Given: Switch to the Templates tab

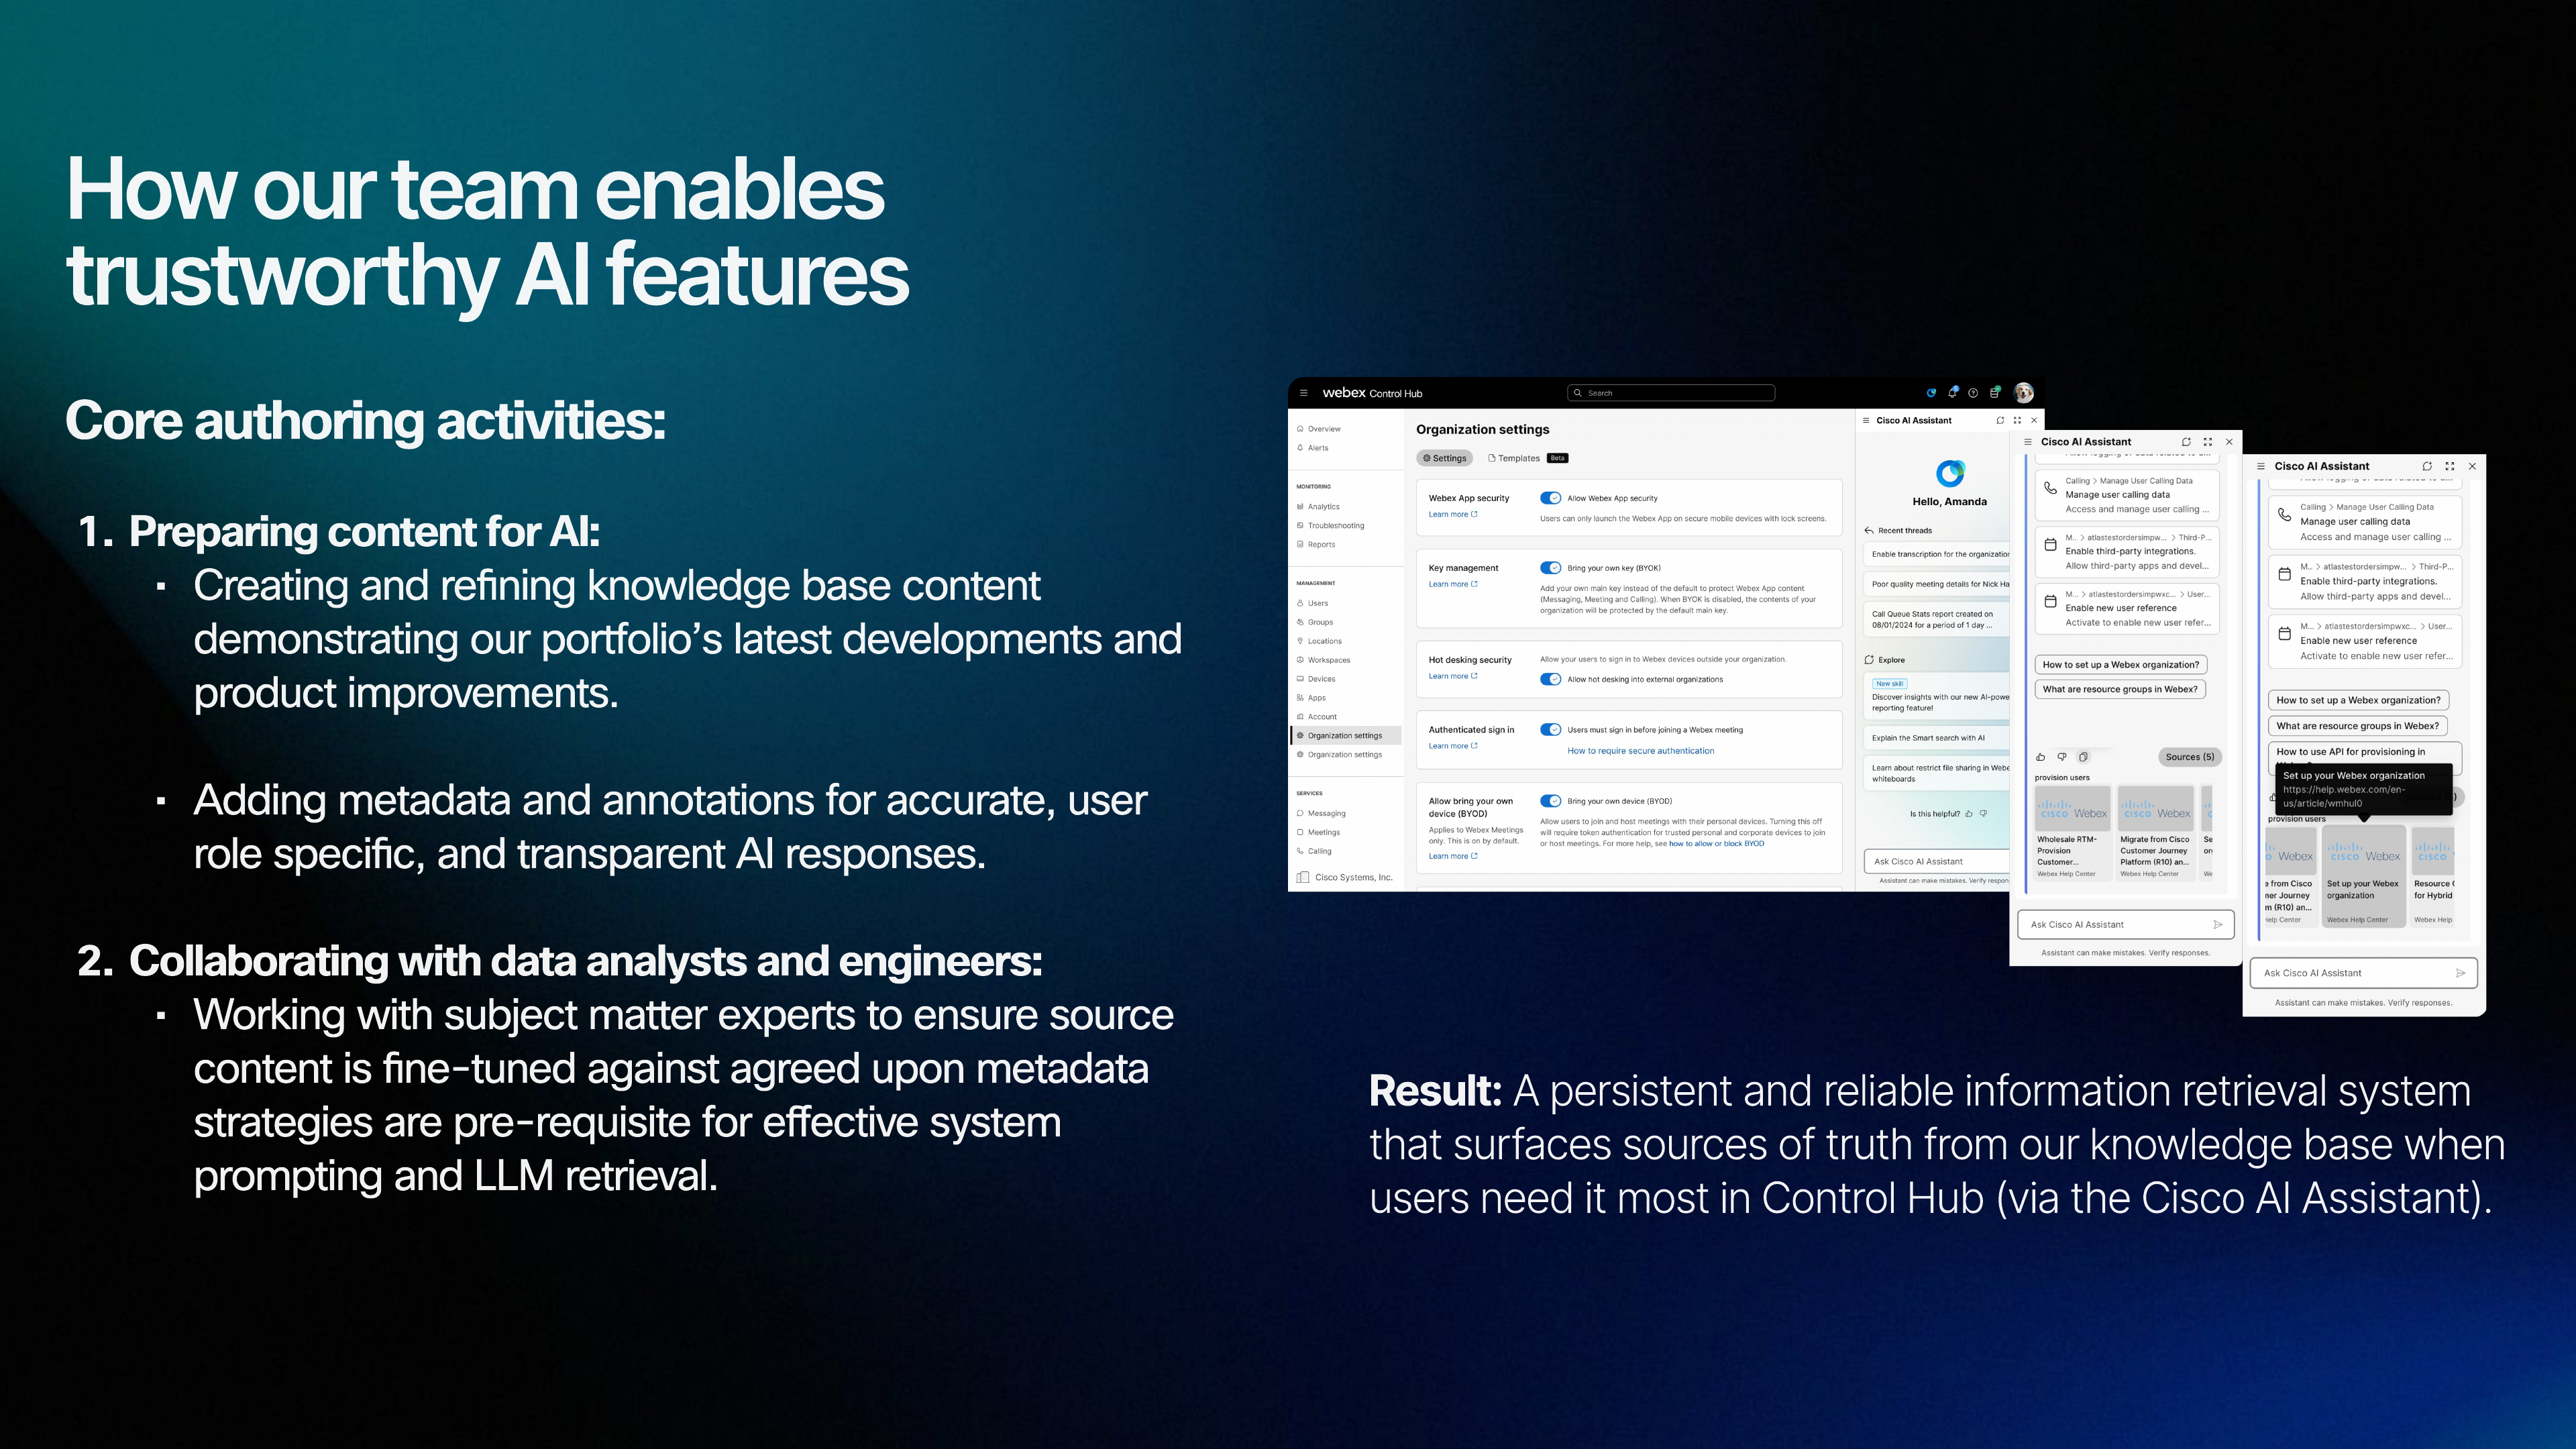Looking at the screenshot, I should click(x=1515, y=459).
